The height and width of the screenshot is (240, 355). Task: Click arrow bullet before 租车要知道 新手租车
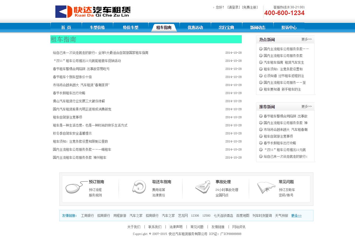[x=261, y=89]
